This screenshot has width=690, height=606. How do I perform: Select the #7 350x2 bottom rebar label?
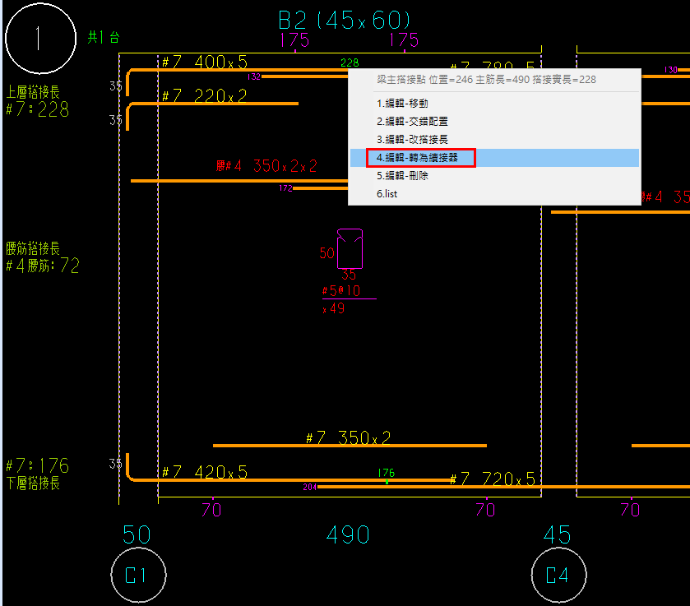[x=348, y=438]
